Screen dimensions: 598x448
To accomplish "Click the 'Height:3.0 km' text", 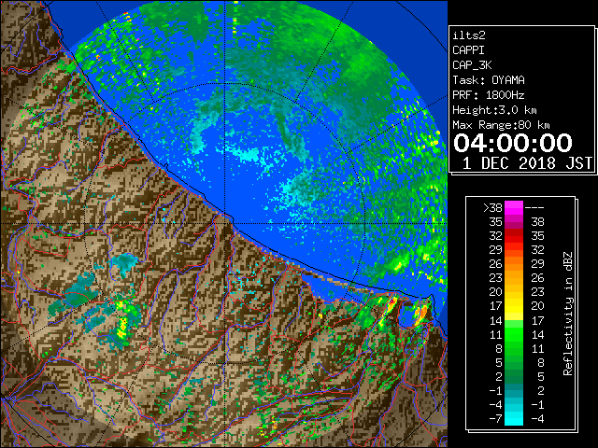I will pos(494,110).
